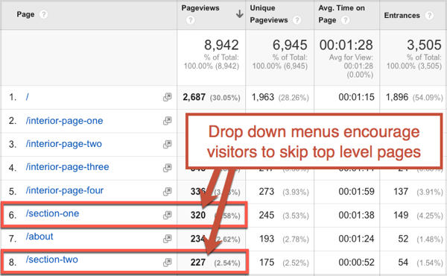447x276 pixels.
Task: Open the external link icon for /interior-page-one
Action: [168, 121]
